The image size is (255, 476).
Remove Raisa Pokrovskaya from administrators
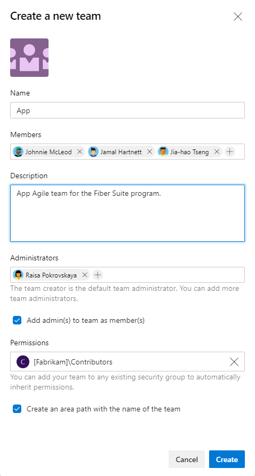coord(85,275)
